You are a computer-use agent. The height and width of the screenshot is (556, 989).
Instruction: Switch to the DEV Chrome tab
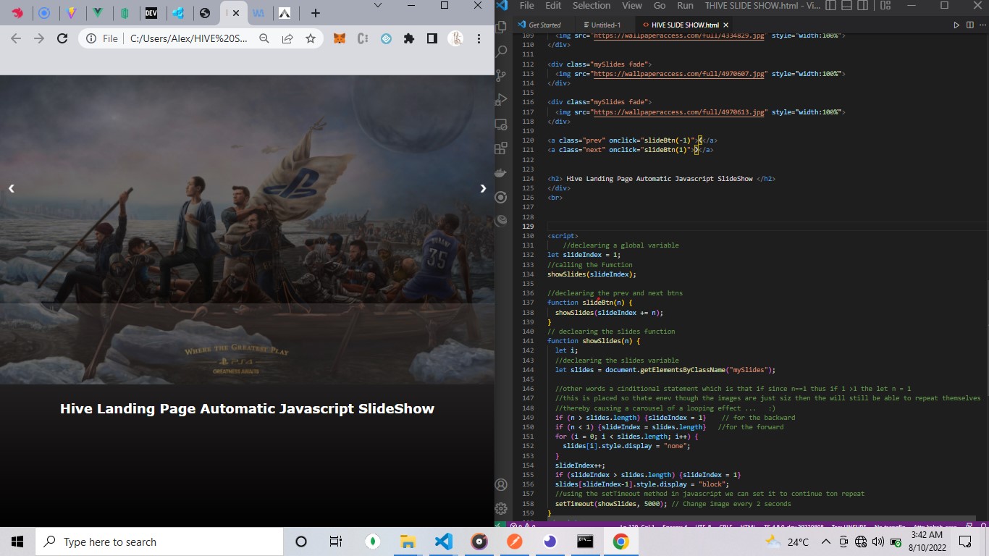[151, 13]
